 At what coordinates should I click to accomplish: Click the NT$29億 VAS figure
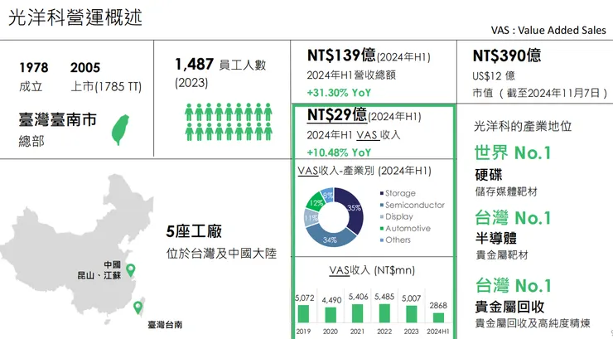337,114
